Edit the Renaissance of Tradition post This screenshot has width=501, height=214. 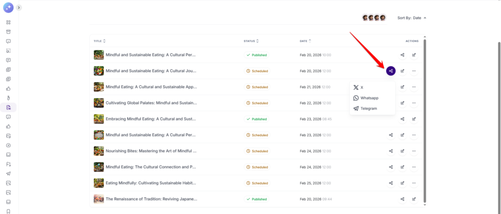click(x=414, y=199)
